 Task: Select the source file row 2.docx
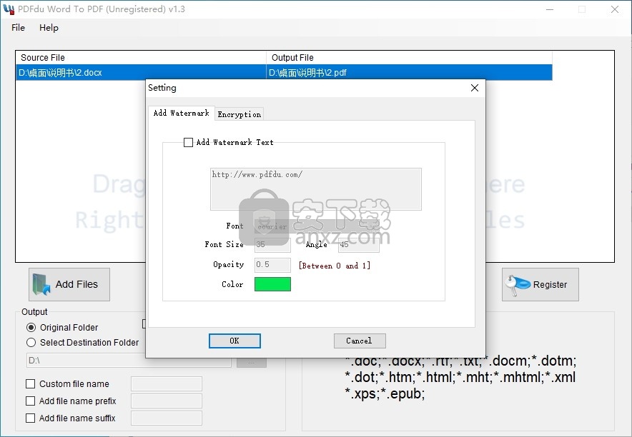[141, 72]
